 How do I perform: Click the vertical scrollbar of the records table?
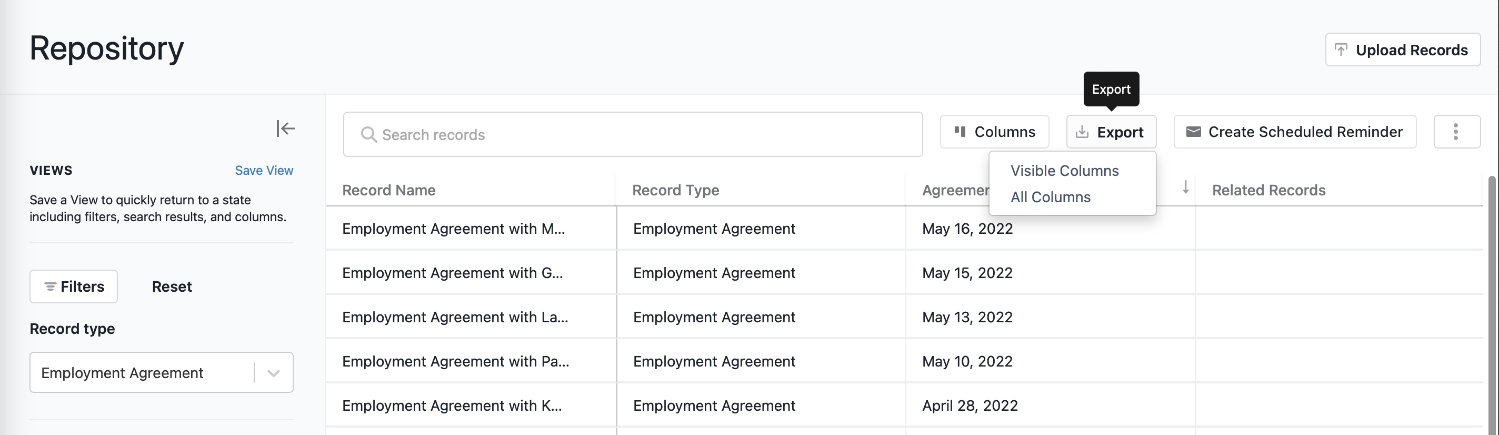tap(1493, 305)
